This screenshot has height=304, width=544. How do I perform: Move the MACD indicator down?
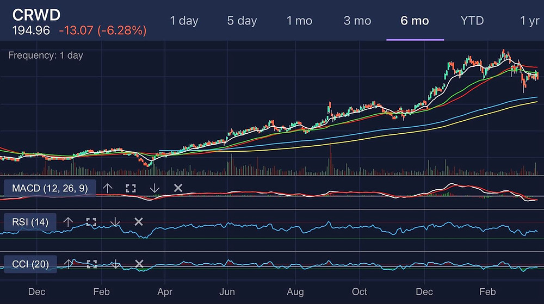coord(154,188)
